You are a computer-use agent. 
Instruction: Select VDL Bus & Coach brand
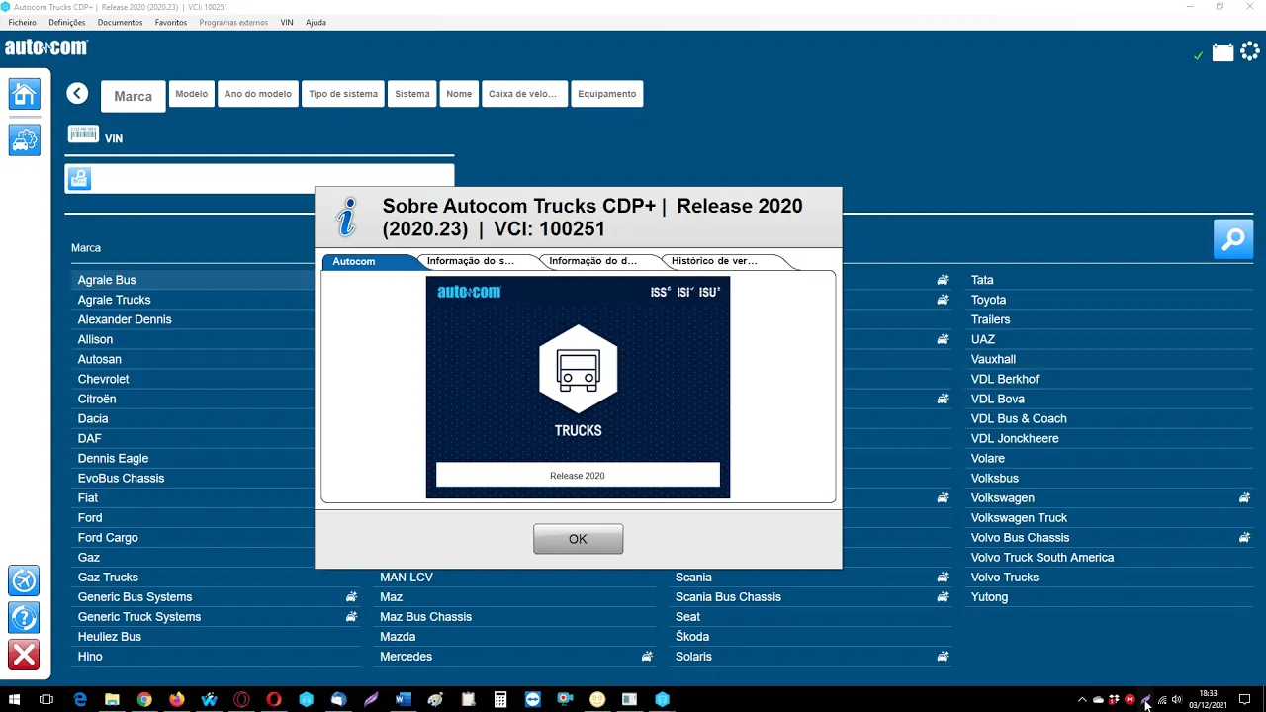(x=1019, y=418)
